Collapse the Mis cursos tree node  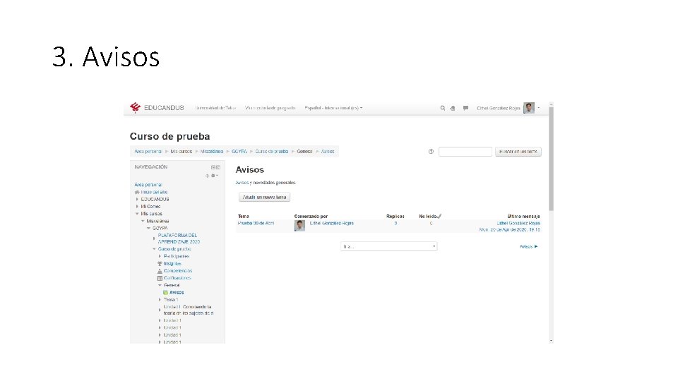(138, 214)
